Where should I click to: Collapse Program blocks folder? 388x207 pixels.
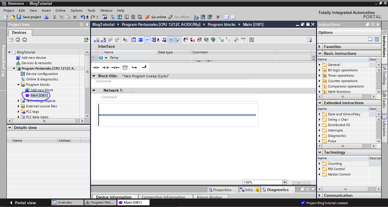(x=19, y=85)
